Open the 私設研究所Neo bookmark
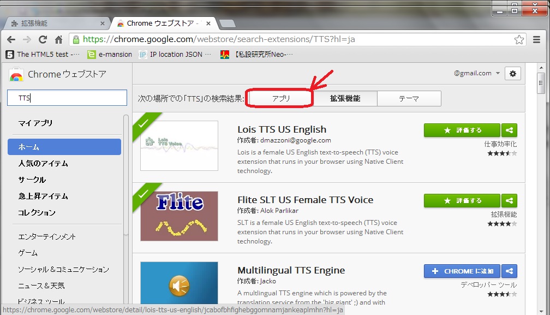This screenshot has width=550, height=315. click(257, 55)
